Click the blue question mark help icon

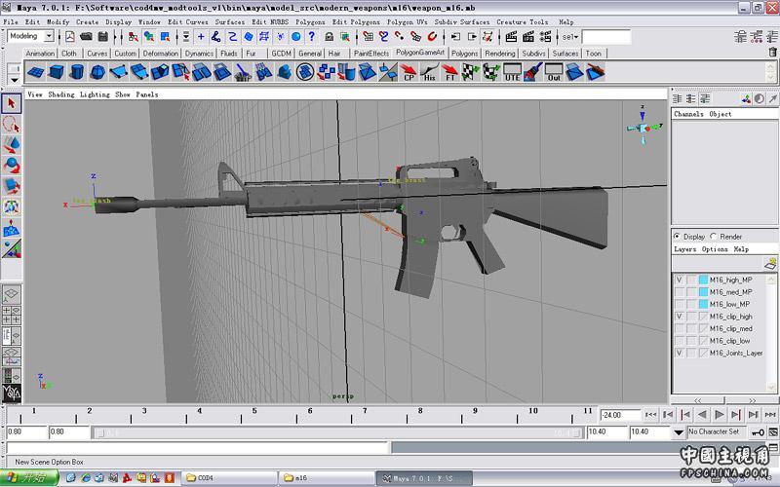click(312, 37)
